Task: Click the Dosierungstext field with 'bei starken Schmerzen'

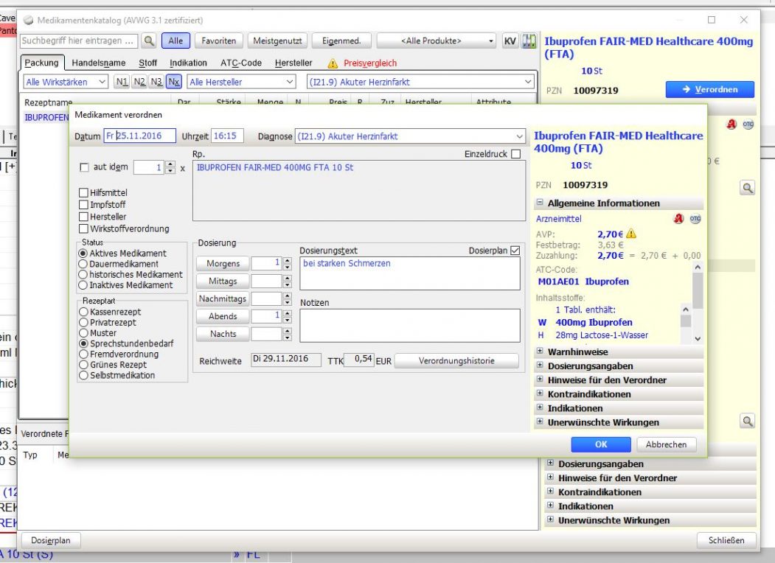Action: click(x=410, y=273)
